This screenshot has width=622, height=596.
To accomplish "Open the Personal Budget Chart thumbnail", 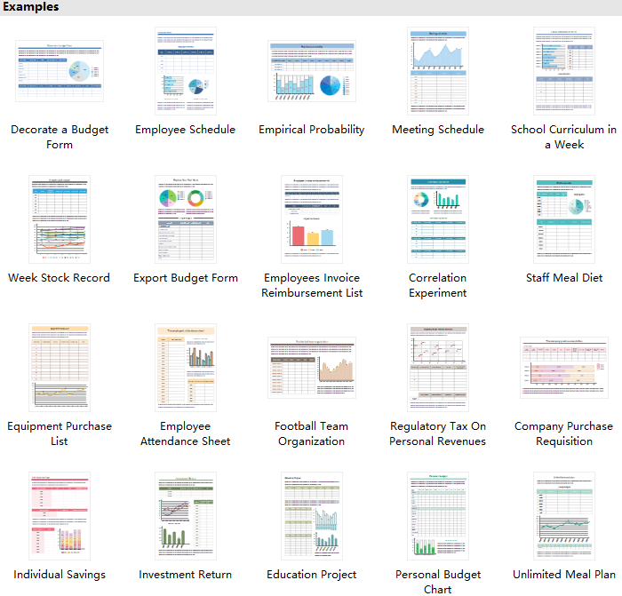I will click(438, 516).
